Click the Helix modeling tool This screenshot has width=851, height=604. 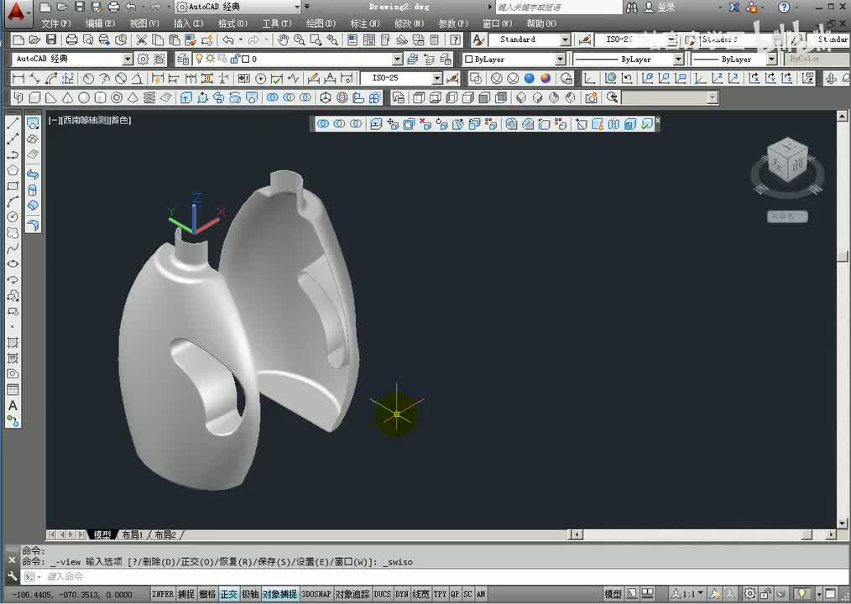click(149, 97)
